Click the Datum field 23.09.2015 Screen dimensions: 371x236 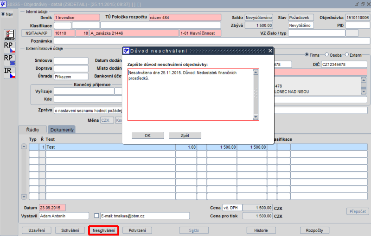[52, 208]
